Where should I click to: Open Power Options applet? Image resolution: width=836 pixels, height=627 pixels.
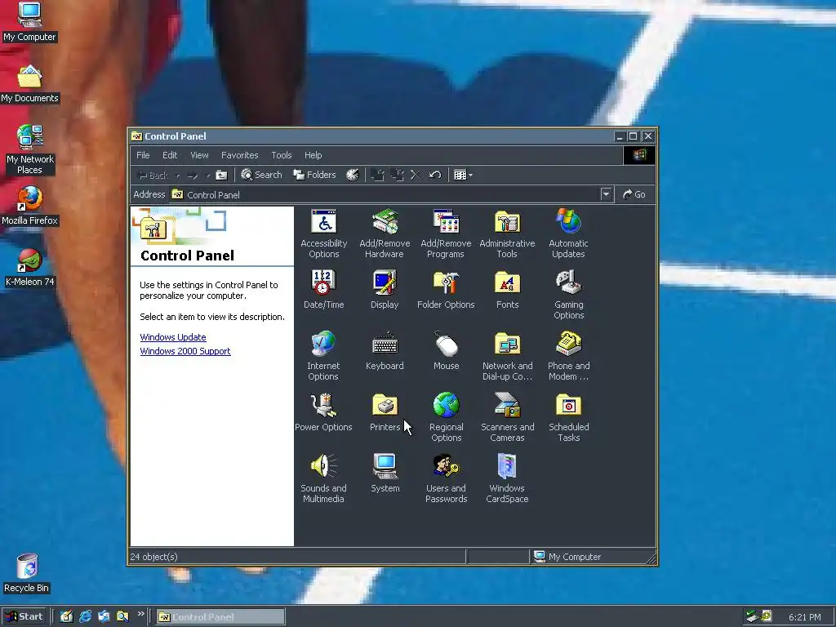point(323,412)
